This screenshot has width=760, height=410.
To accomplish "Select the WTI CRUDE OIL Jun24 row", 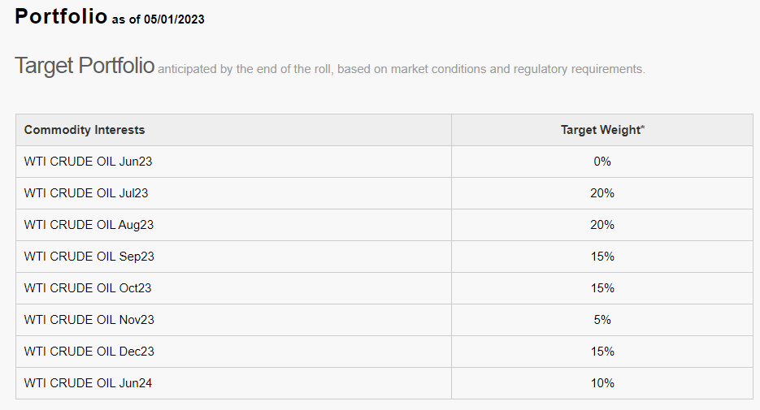I will coord(384,383).
